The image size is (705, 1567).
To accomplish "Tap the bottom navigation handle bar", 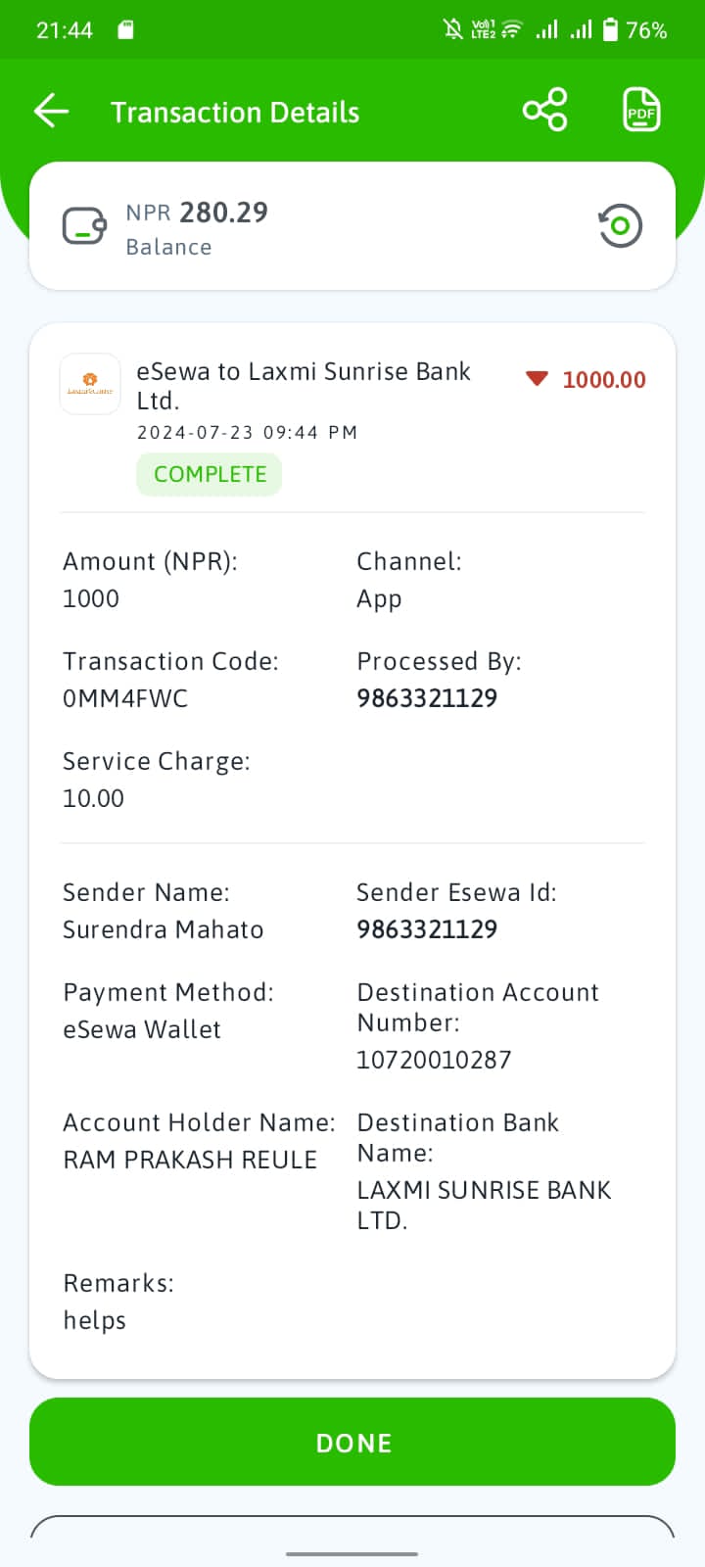I will (352, 1553).
